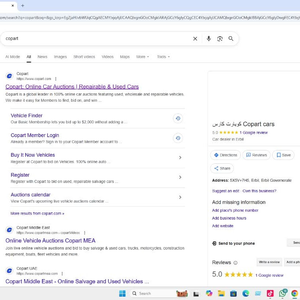Open the three-dot menu next to copart.com
The image size is (300, 300).
(56, 79)
